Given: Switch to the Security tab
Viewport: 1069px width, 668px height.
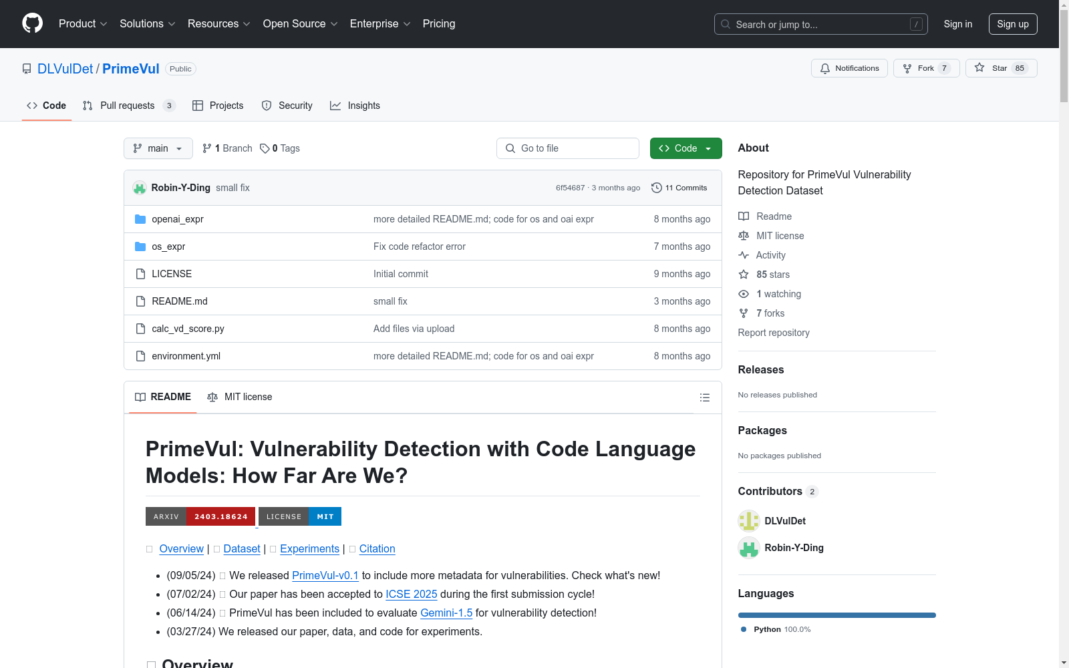Looking at the screenshot, I should click(x=287, y=106).
